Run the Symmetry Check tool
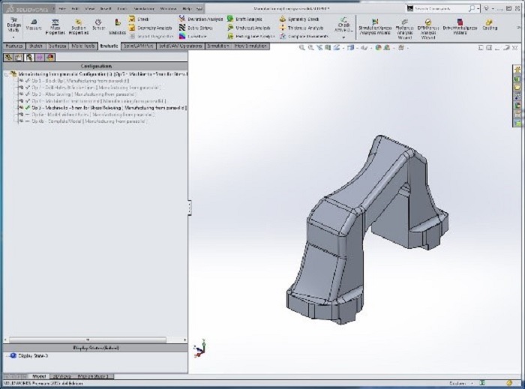This screenshot has height=389, width=525. pyautogui.click(x=297, y=18)
